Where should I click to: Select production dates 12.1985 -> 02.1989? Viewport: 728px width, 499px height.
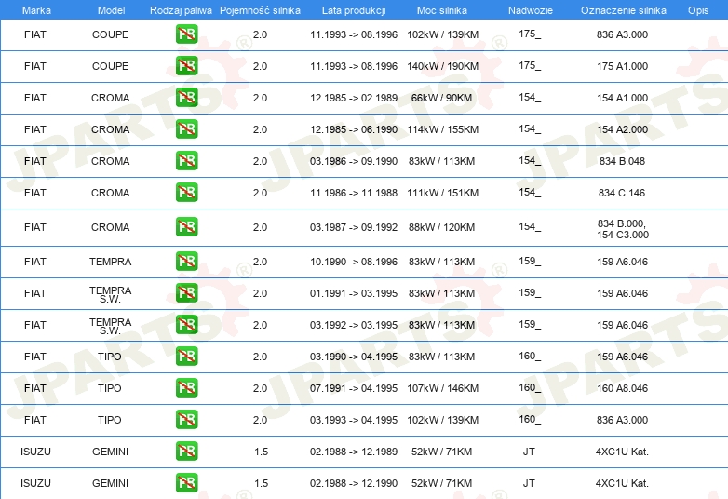tap(354, 98)
